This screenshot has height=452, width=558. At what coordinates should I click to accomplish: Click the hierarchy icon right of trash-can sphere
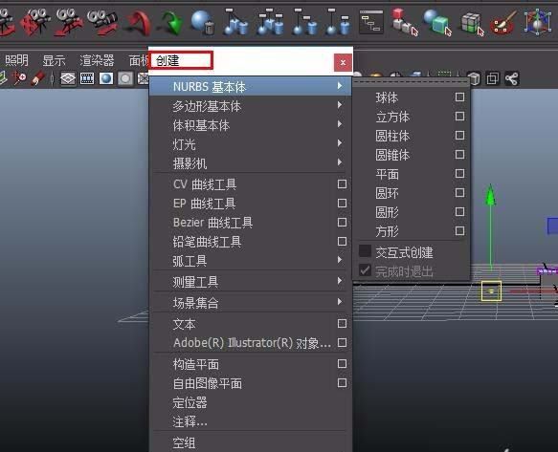[x=235, y=22]
